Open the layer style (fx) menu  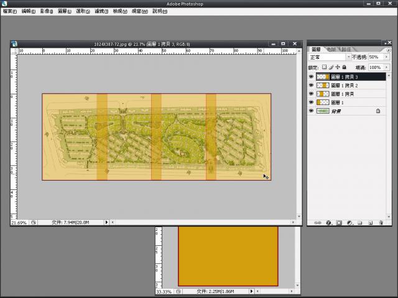point(328,222)
